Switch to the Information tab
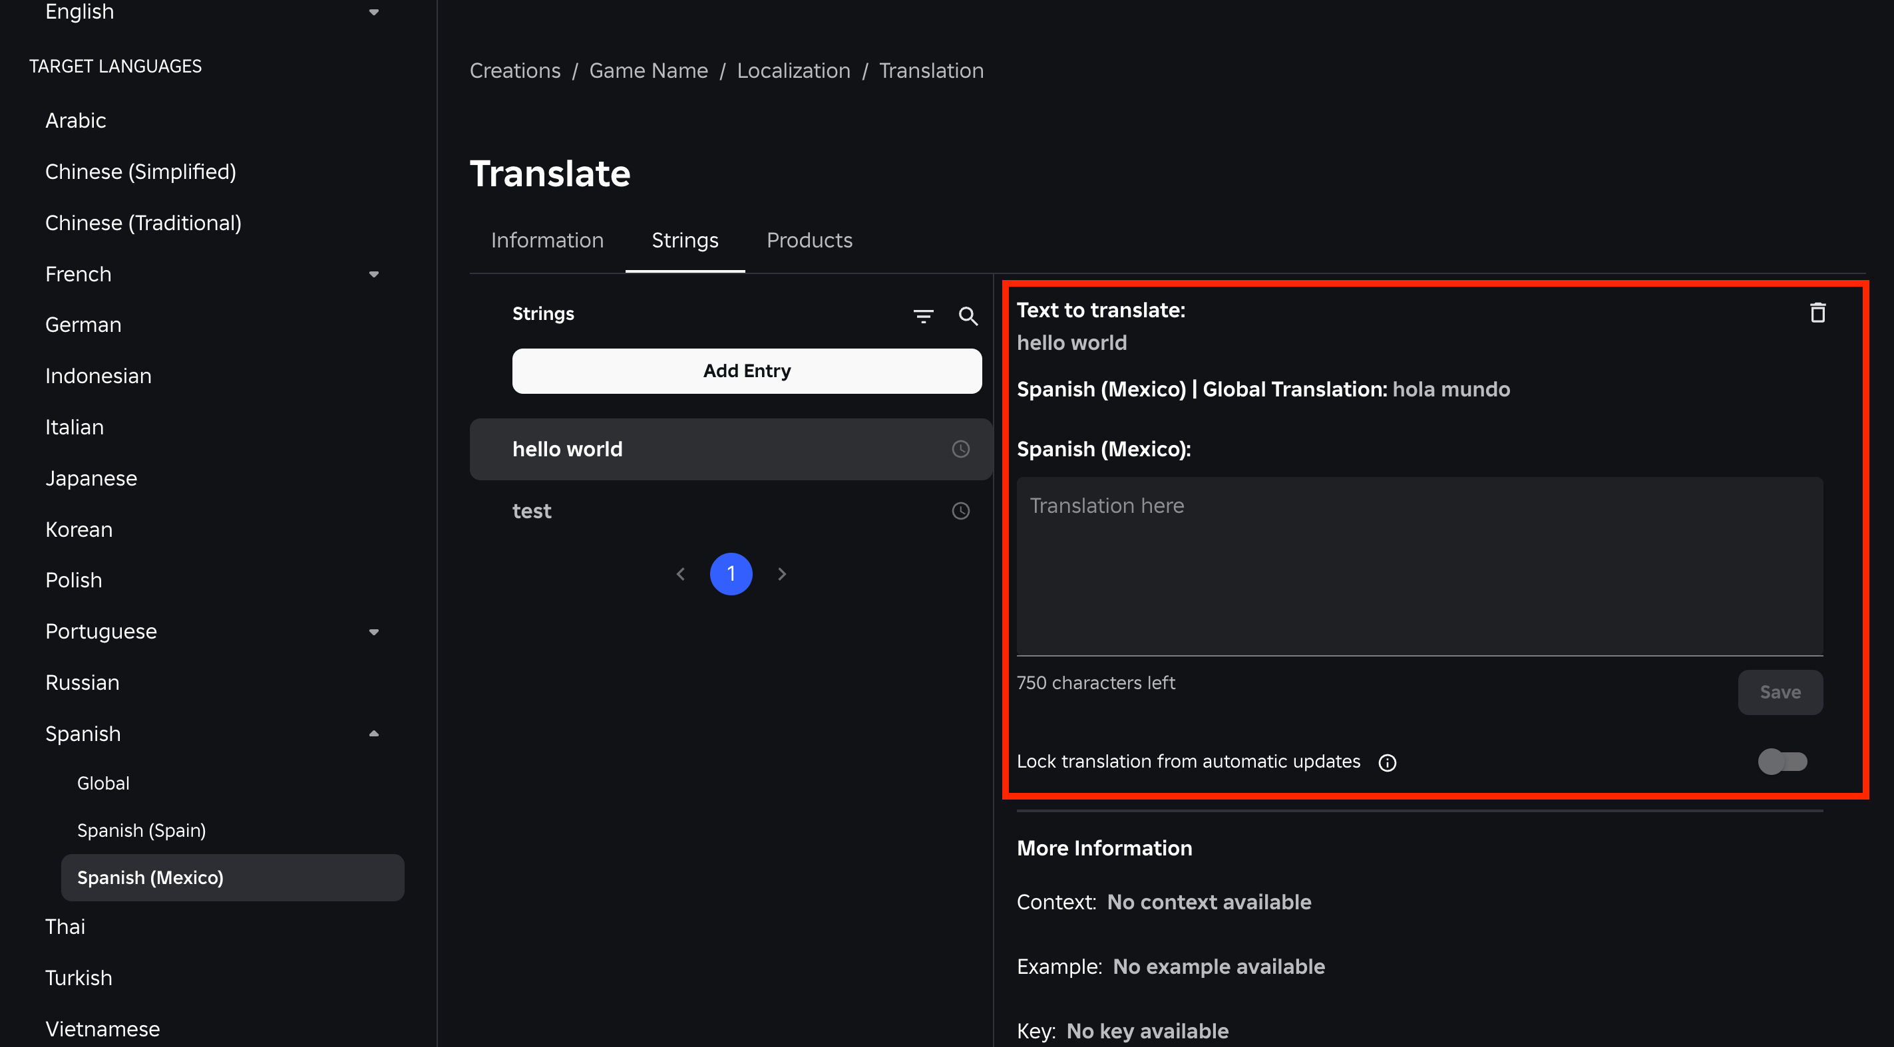The height and width of the screenshot is (1047, 1894). [547, 240]
